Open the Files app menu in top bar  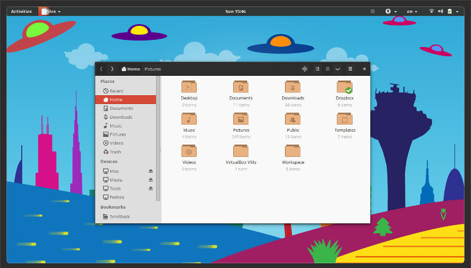point(51,11)
